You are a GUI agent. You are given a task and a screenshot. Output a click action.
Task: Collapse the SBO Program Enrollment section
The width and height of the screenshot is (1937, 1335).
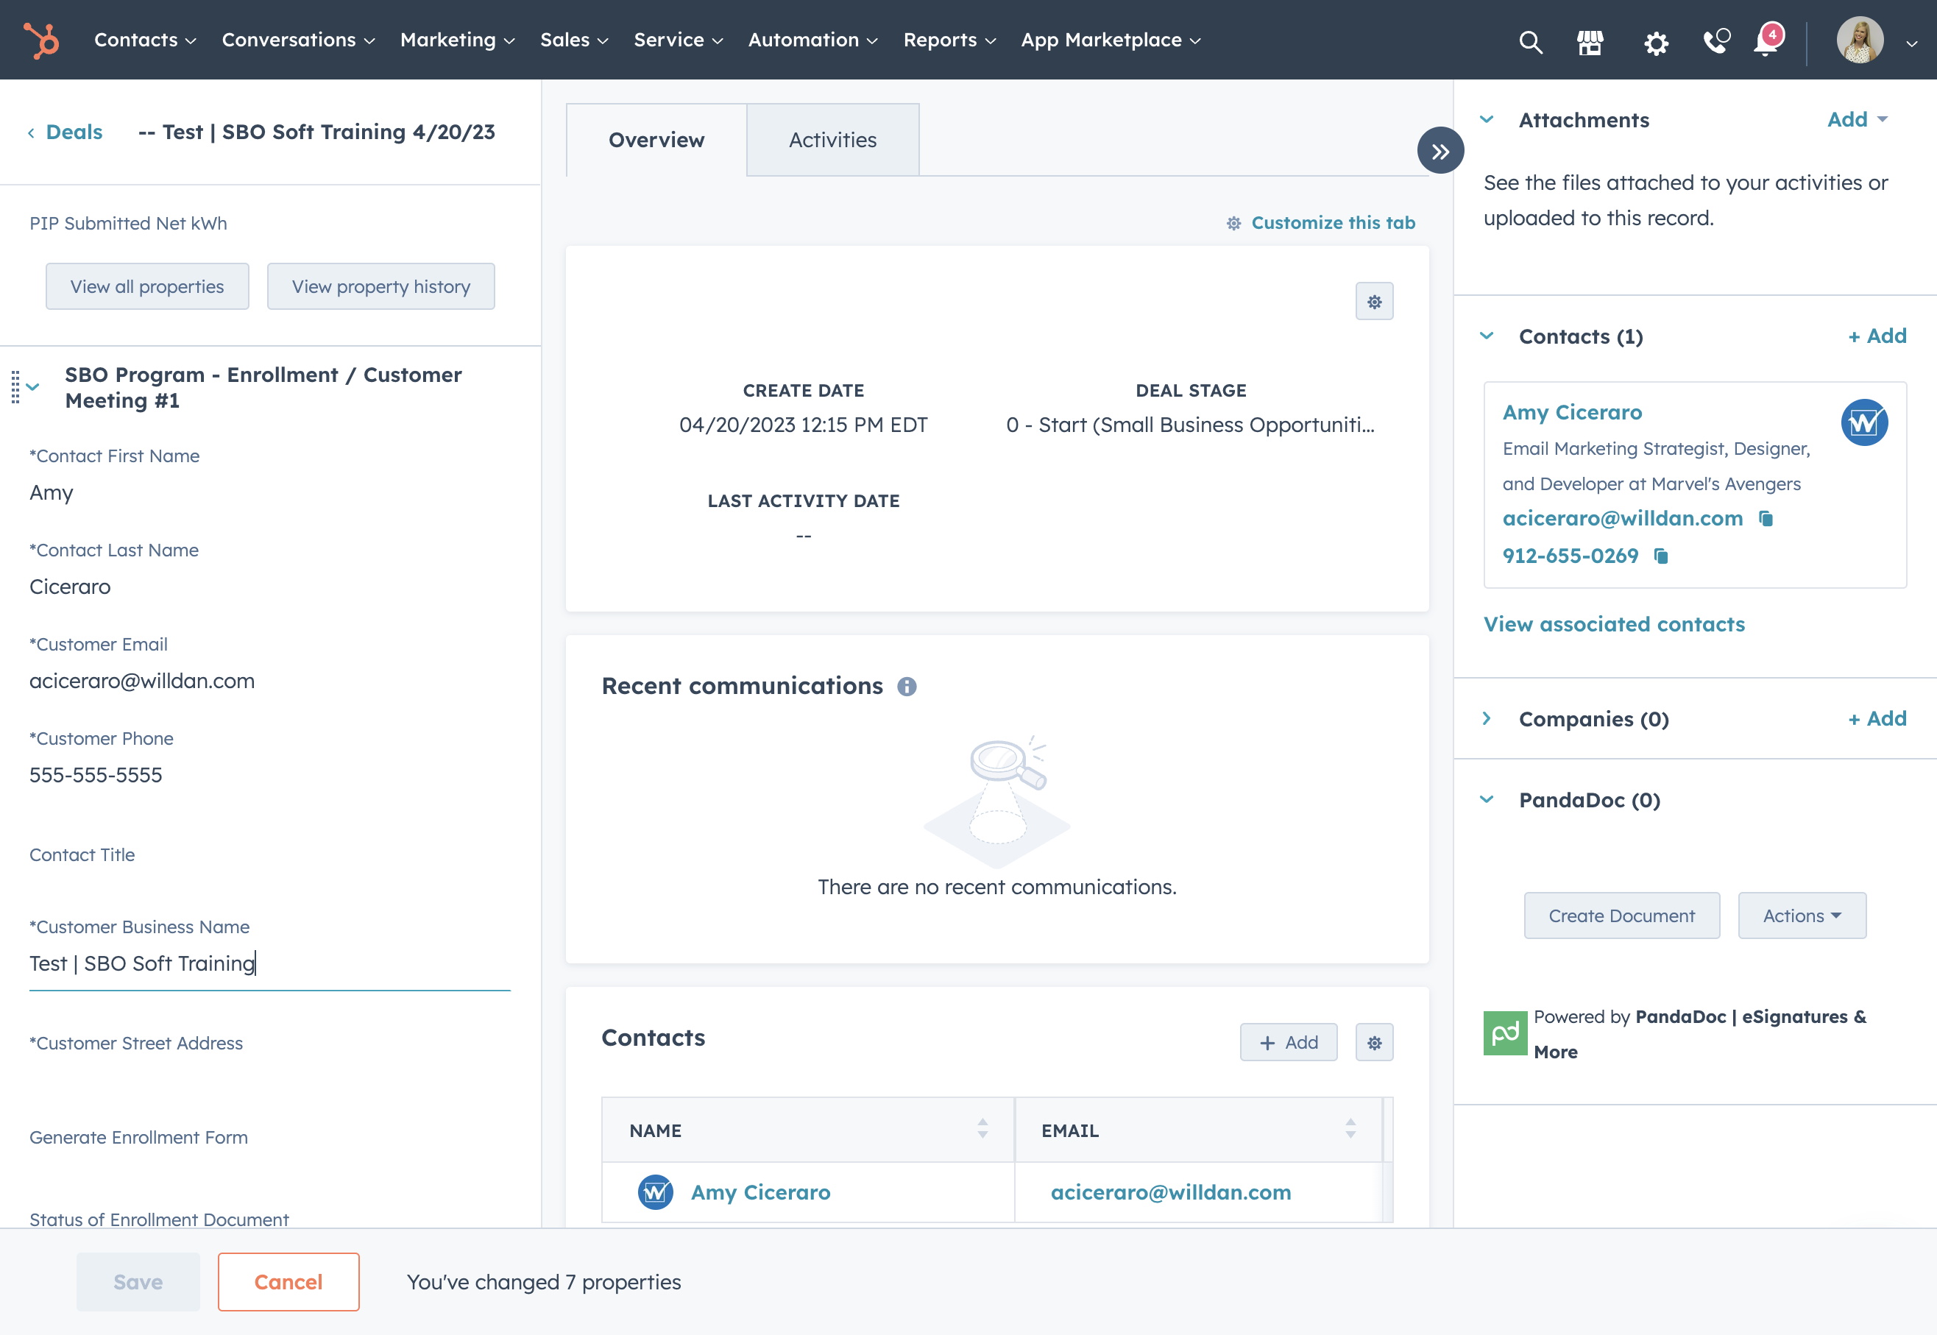coord(33,387)
